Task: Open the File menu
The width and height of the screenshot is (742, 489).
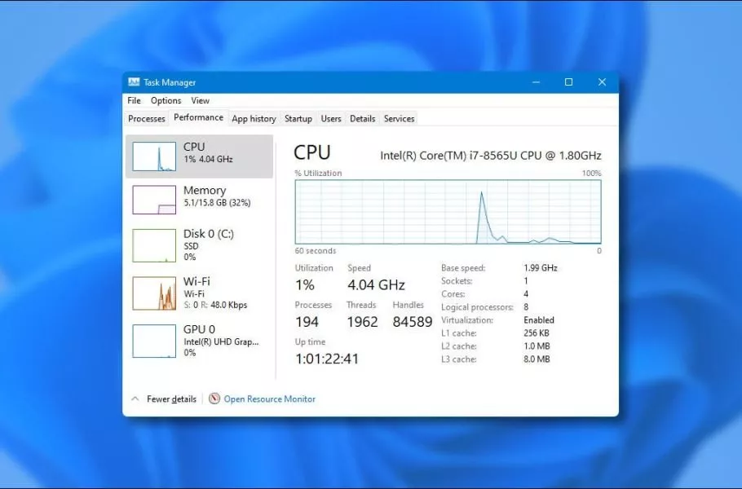Action: point(134,100)
